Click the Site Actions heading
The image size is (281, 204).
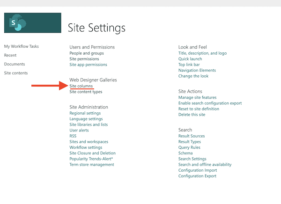pos(190,91)
